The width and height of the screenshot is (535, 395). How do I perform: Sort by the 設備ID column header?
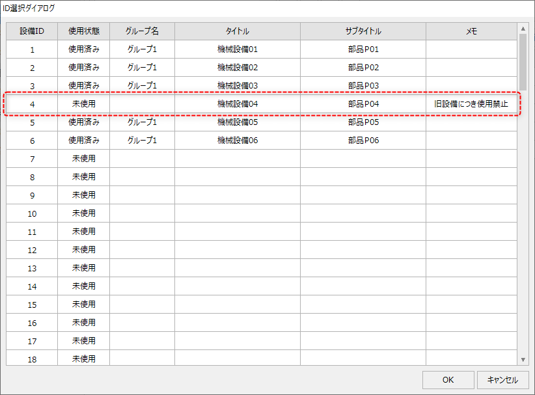[x=31, y=30]
